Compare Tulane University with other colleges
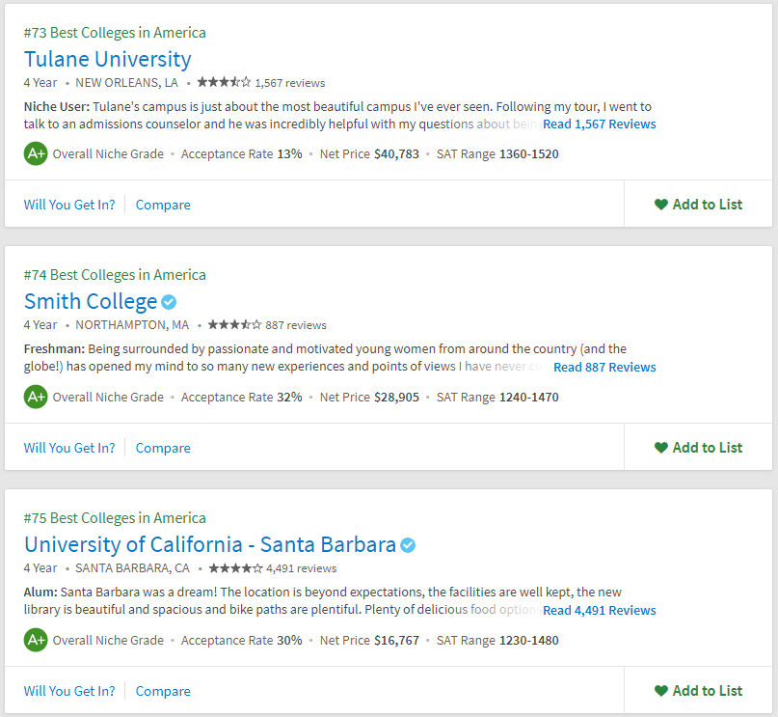Viewport: 778px width, 717px height. tap(163, 206)
